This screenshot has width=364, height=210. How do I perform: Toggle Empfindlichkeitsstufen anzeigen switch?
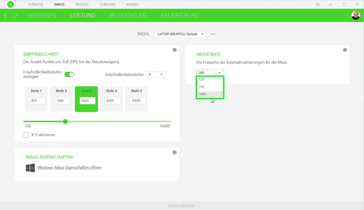69,74
